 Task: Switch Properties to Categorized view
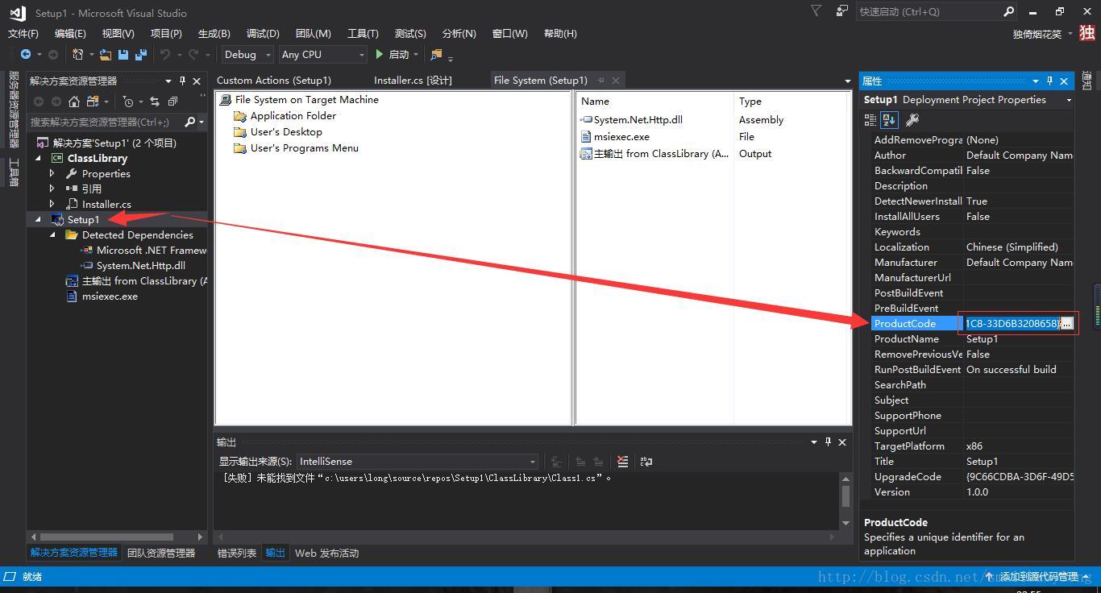tap(870, 119)
